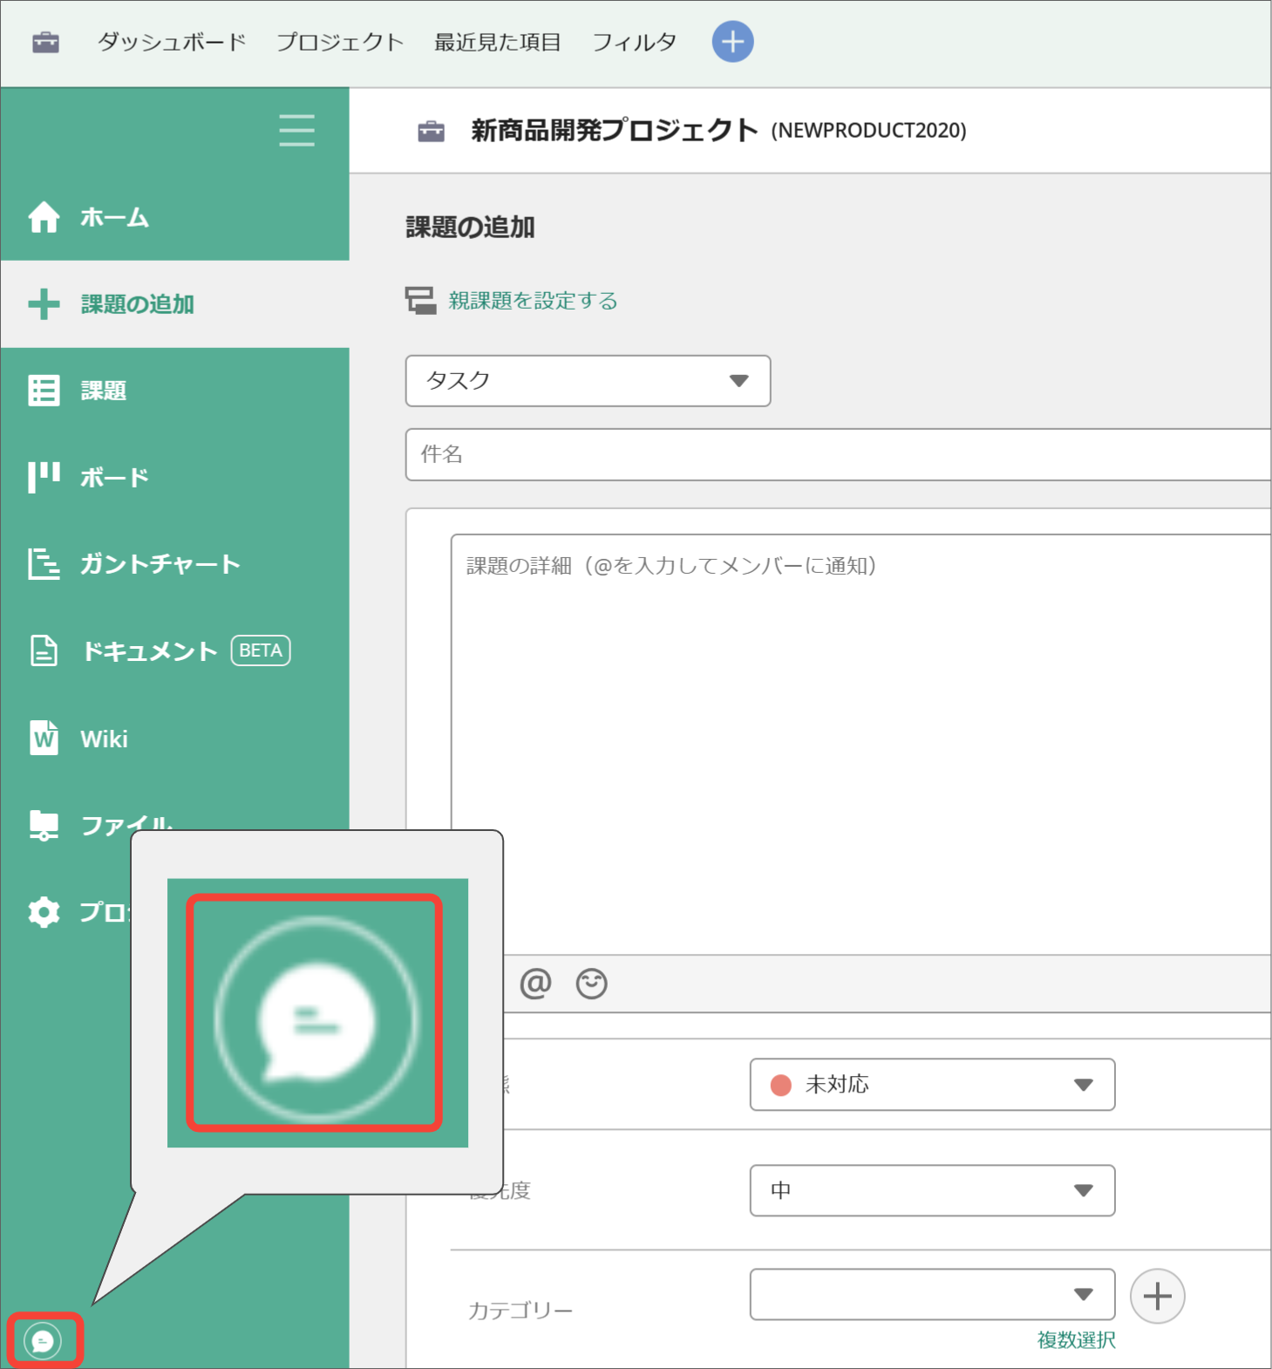Collapse sidebar using the hamburger menu icon
This screenshot has width=1272, height=1369.
(296, 130)
